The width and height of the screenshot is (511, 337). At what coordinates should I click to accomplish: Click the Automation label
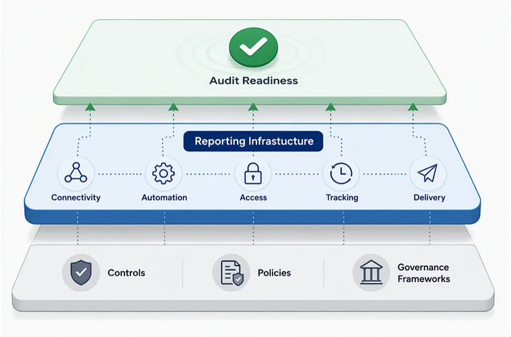pyautogui.click(x=164, y=197)
